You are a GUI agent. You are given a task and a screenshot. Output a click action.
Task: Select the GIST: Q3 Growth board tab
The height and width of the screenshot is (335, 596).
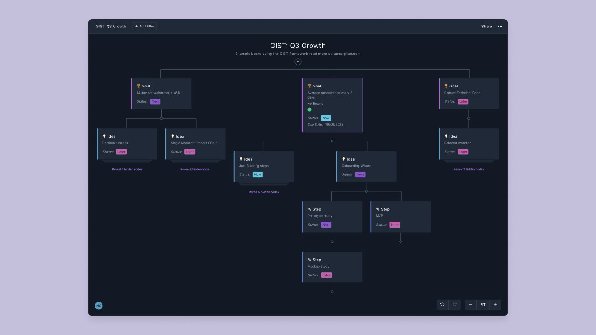111,27
